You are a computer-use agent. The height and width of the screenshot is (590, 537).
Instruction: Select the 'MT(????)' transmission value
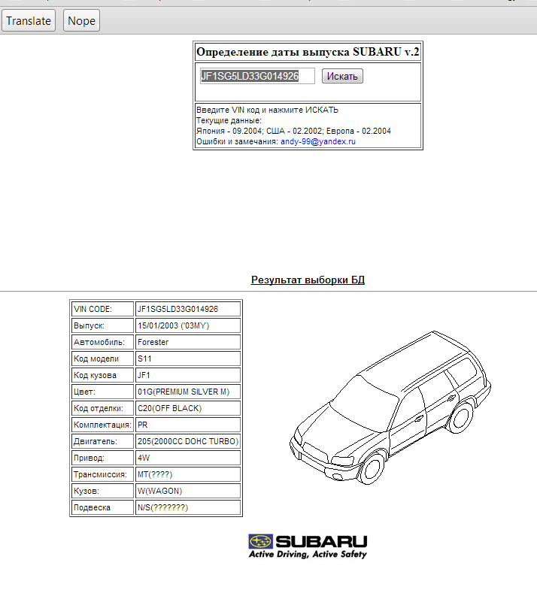pyautogui.click(x=188, y=474)
